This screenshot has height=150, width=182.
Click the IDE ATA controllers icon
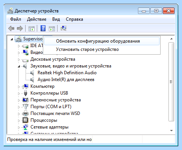tap(26, 46)
